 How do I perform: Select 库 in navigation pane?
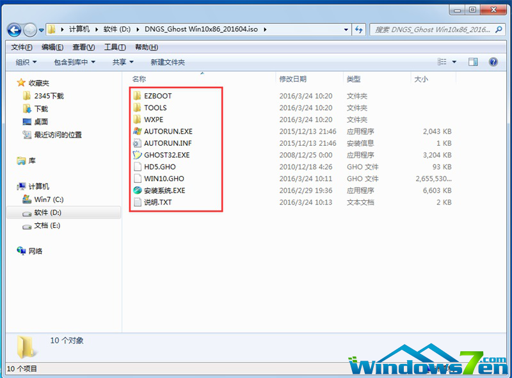(x=32, y=161)
